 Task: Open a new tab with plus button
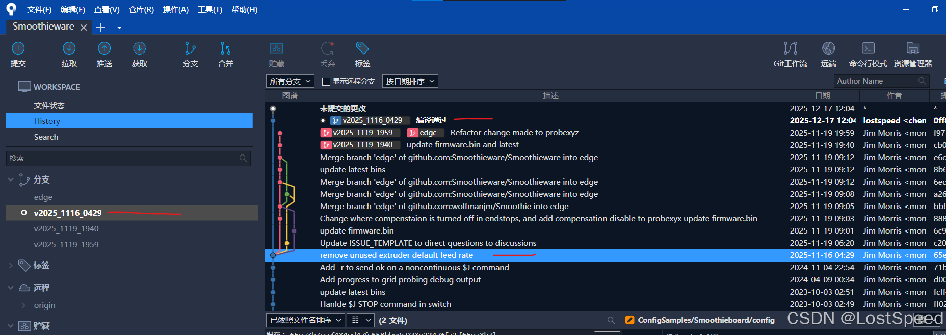(101, 27)
